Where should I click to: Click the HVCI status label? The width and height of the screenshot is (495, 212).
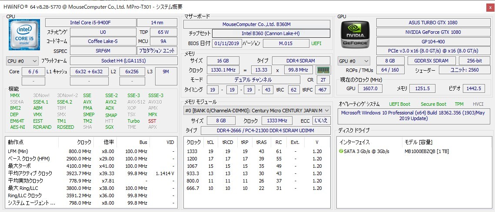(x=478, y=104)
